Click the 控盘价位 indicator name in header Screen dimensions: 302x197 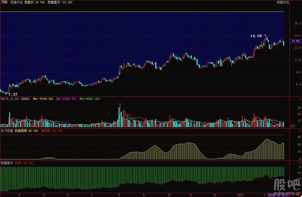tap(17, 2)
